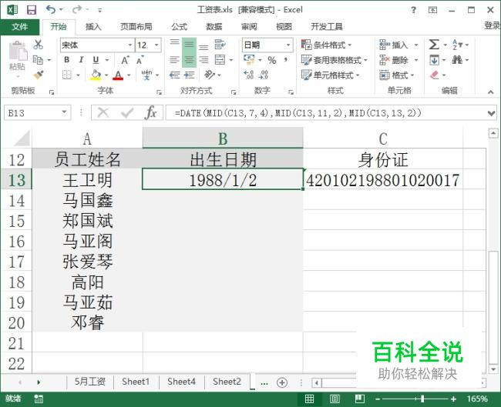Click the AutoSum sigma icon
The height and width of the screenshot is (407, 501).
(434, 45)
